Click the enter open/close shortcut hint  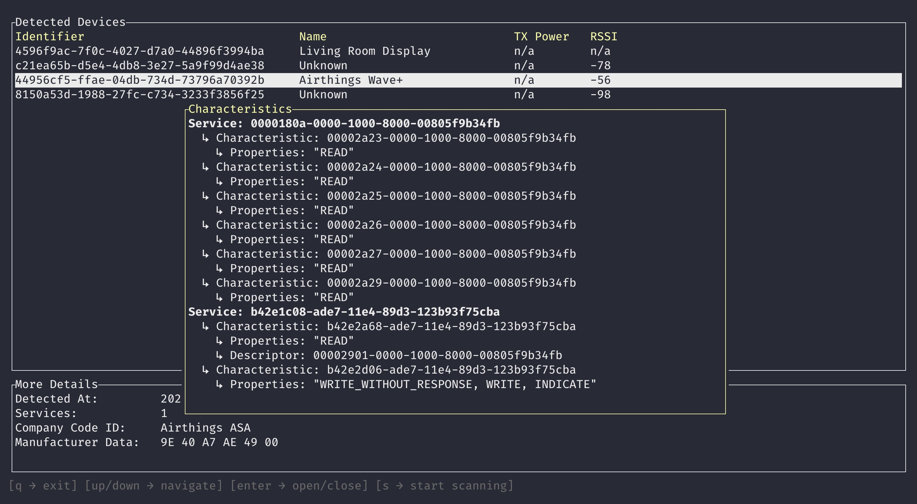click(299, 486)
